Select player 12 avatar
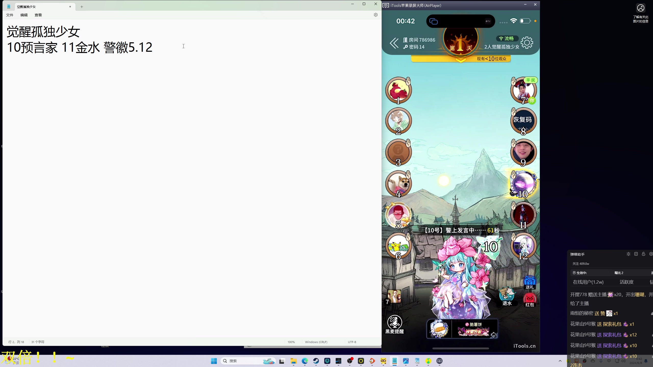 [x=523, y=246]
